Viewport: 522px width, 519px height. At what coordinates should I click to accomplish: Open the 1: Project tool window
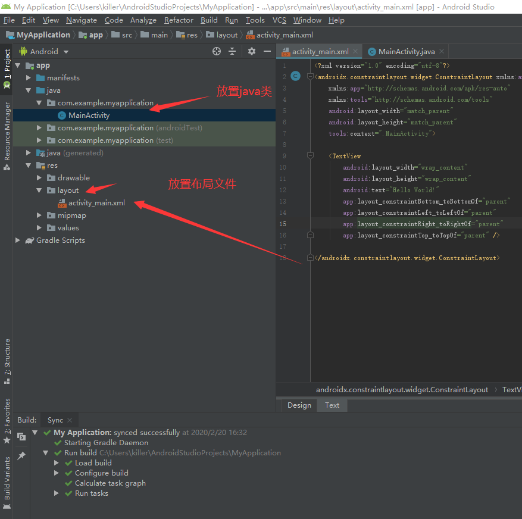(x=7, y=69)
